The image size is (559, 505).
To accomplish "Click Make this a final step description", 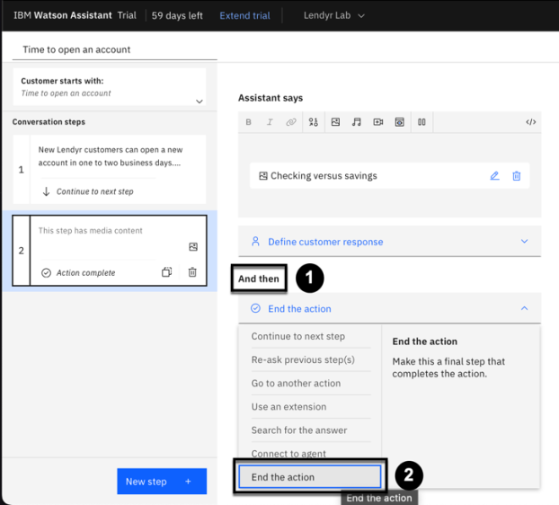I will 448,368.
